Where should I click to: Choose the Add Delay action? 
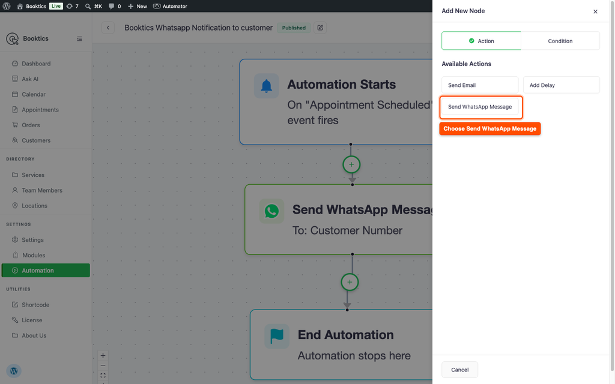pos(562,85)
